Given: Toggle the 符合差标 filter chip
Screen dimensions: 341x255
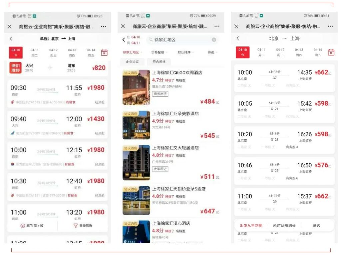Looking at the screenshot, I should 159,62.
